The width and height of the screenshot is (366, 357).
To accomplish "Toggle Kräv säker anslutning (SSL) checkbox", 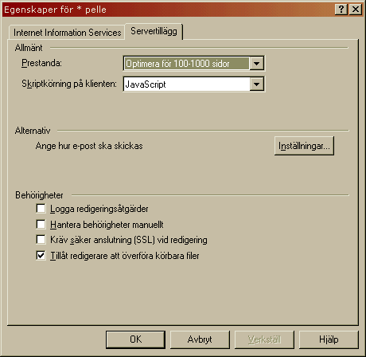I will tap(41, 240).
